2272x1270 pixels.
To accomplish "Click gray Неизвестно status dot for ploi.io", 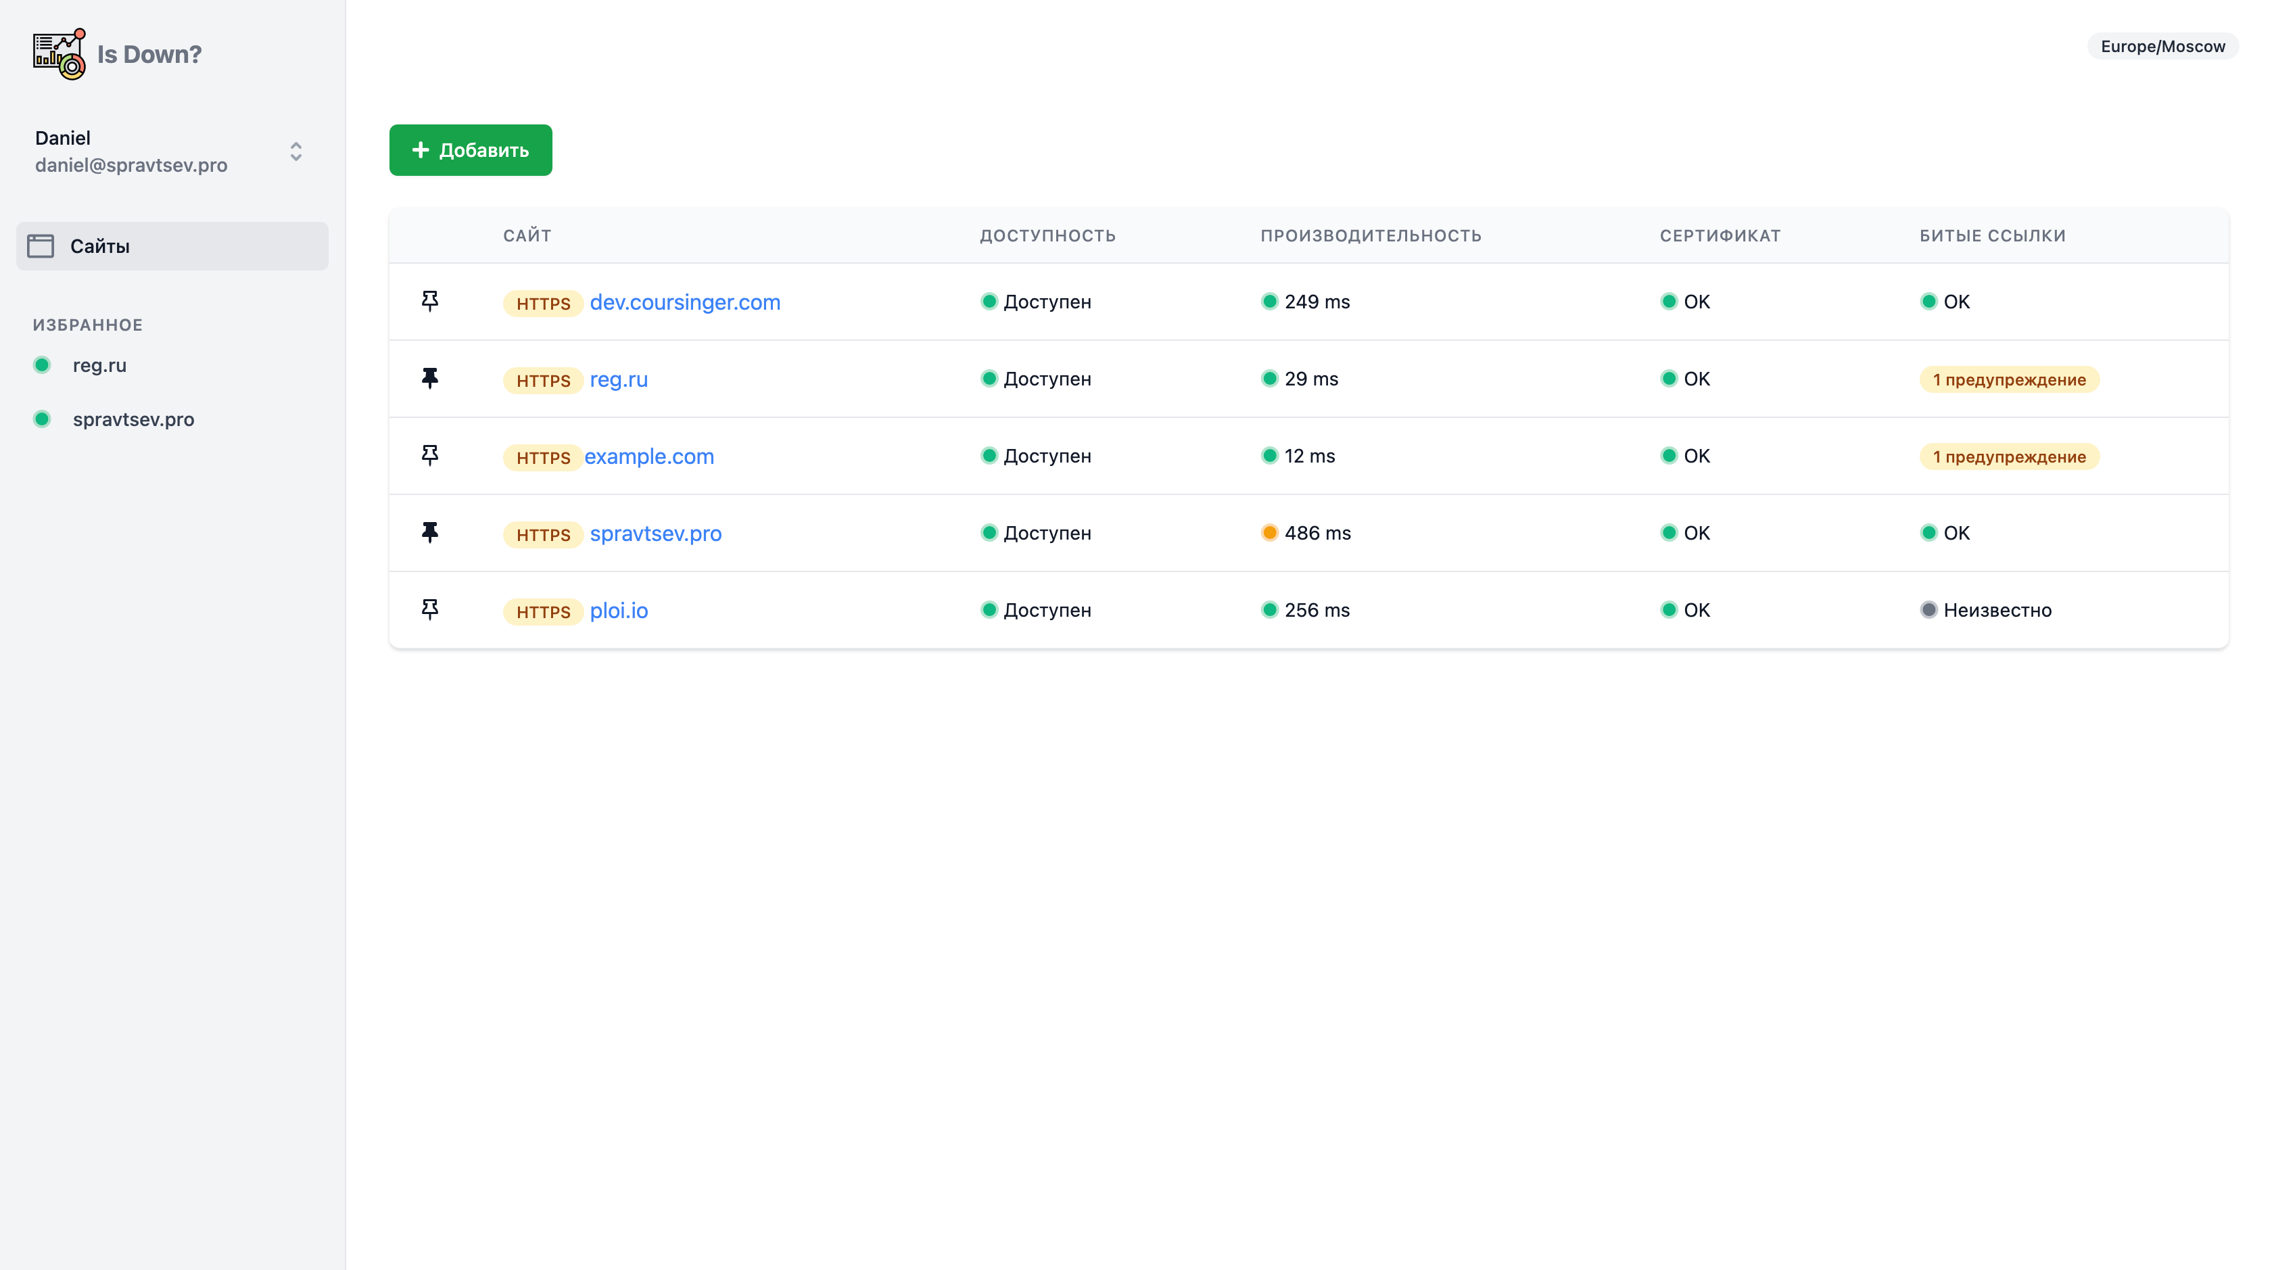I will [1929, 609].
